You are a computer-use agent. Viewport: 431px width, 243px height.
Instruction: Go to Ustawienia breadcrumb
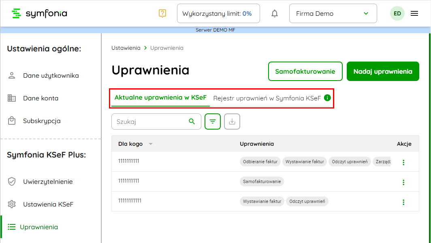click(x=126, y=48)
